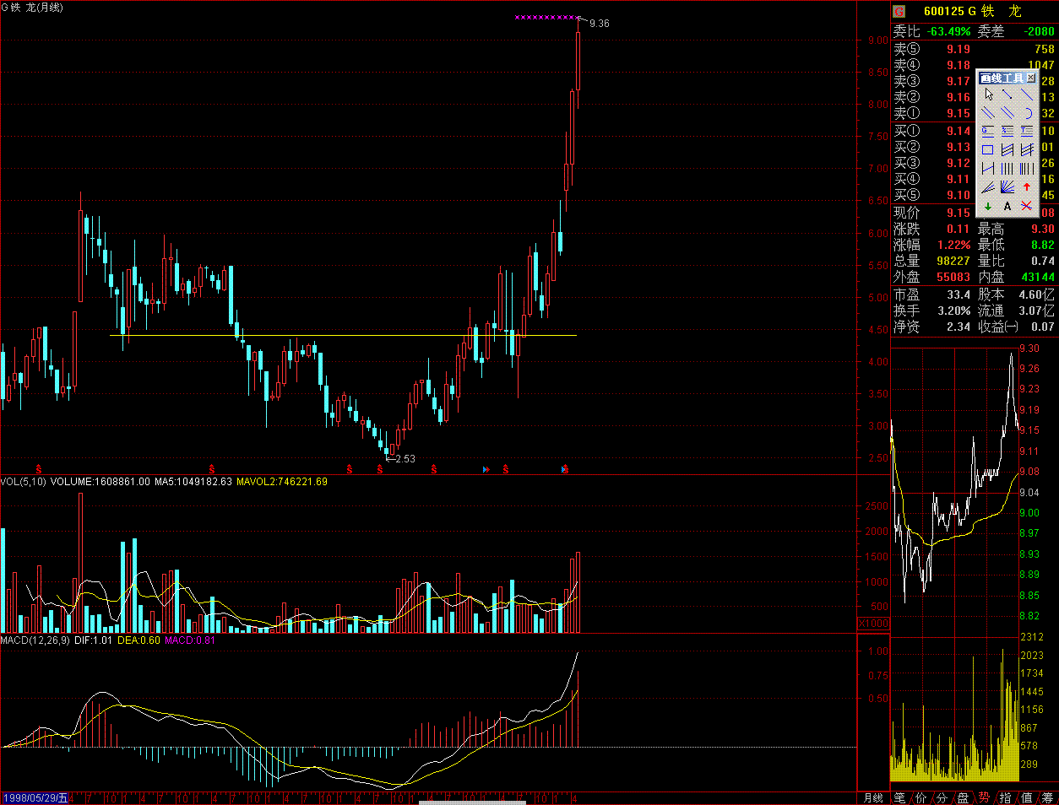Image resolution: width=1059 pixels, height=805 pixels.
Task: Click the 换手 value 3.20%
Action: click(x=954, y=311)
